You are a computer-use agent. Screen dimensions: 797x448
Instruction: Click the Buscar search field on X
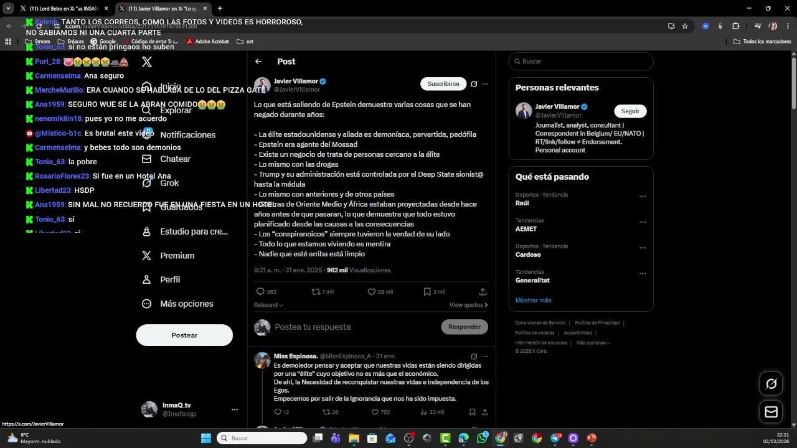click(581, 62)
